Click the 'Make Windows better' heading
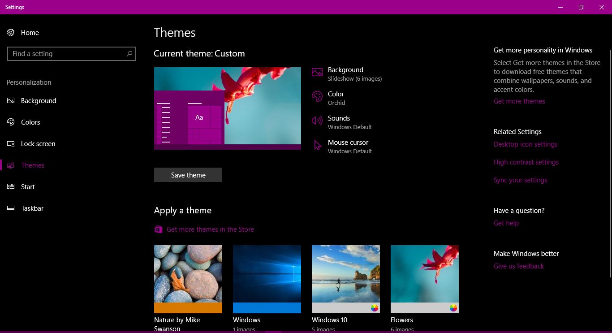 526,254
